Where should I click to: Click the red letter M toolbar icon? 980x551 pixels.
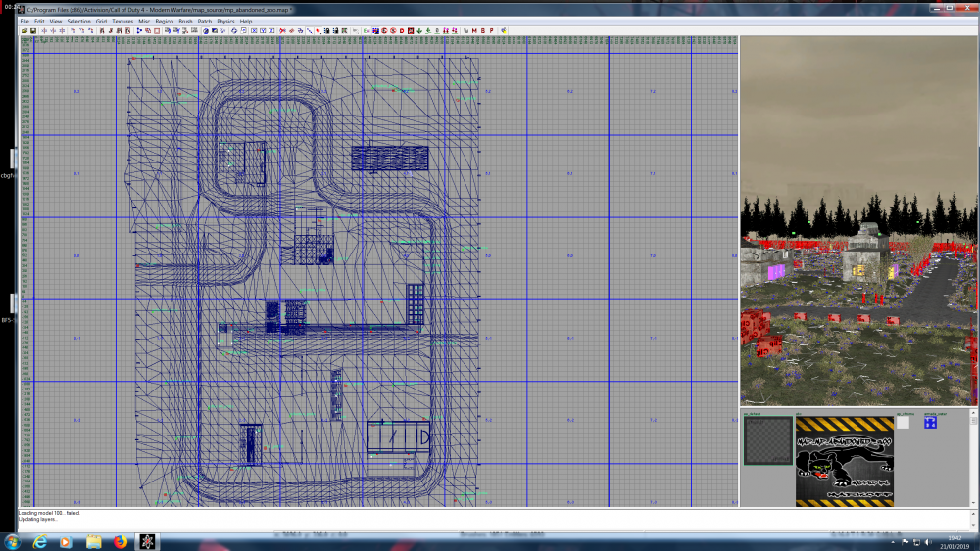pyautogui.click(x=474, y=31)
